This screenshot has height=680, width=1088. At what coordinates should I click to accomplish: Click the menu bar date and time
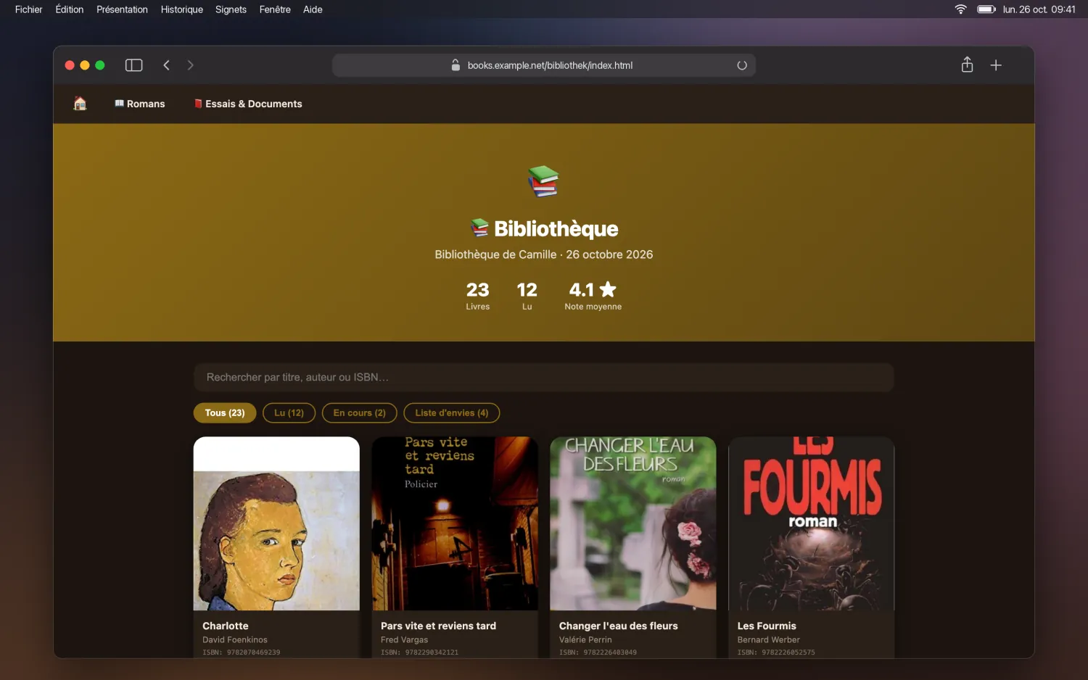[1039, 9]
